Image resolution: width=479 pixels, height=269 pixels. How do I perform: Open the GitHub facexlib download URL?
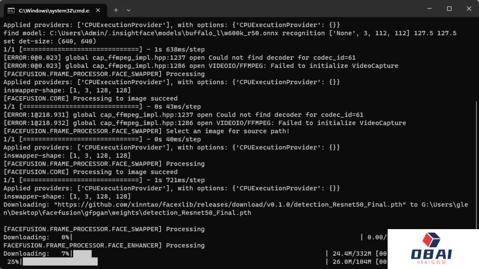231,205
